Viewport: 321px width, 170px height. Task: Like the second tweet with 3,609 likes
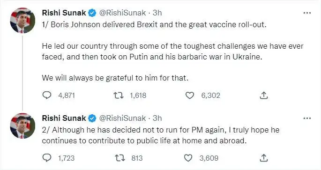(188, 158)
